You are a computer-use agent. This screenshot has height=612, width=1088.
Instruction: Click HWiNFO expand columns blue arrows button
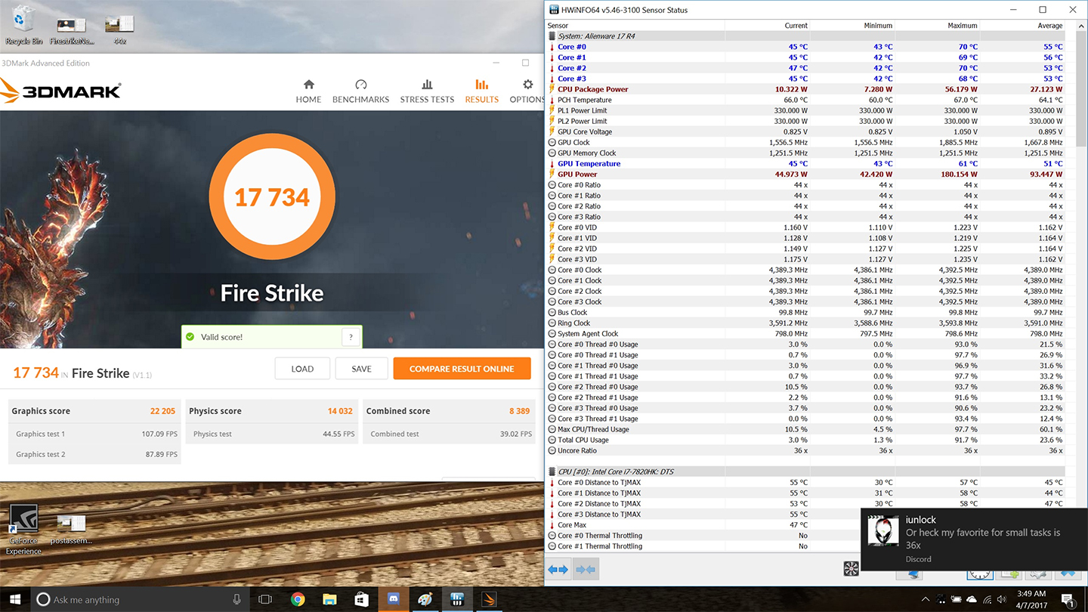558,570
